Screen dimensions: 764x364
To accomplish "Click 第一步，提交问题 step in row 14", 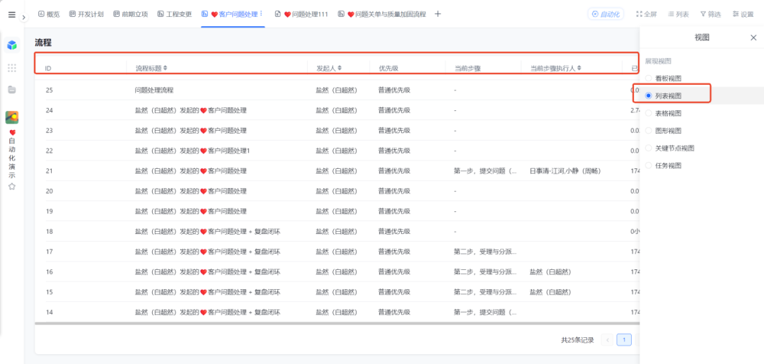I will [x=485, y=312].
